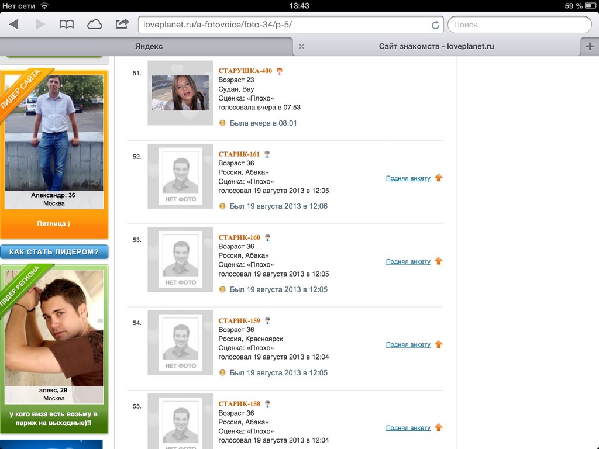Click female gender icon next to СТАРУШКА-400
This screenshot has height=449, width=599.
coord(280,71)
